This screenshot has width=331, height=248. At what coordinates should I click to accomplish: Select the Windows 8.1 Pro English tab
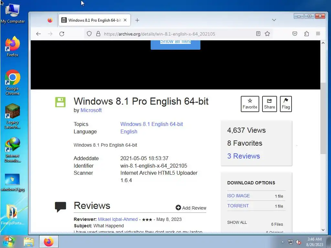click(94, 20)
